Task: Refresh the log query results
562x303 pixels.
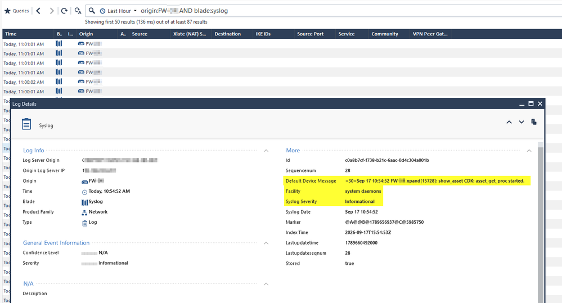Action: point(64,11)
